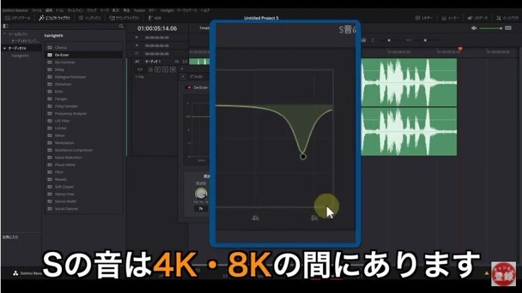Click the fx label on track A1
The width and height of the screenshot is (522, 293).
pyautogui.click(x=177, y=62)
